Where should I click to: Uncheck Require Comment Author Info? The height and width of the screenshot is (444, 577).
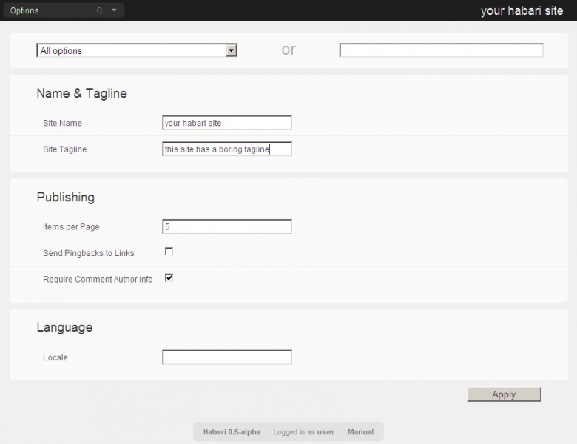[x=169, y=277]
